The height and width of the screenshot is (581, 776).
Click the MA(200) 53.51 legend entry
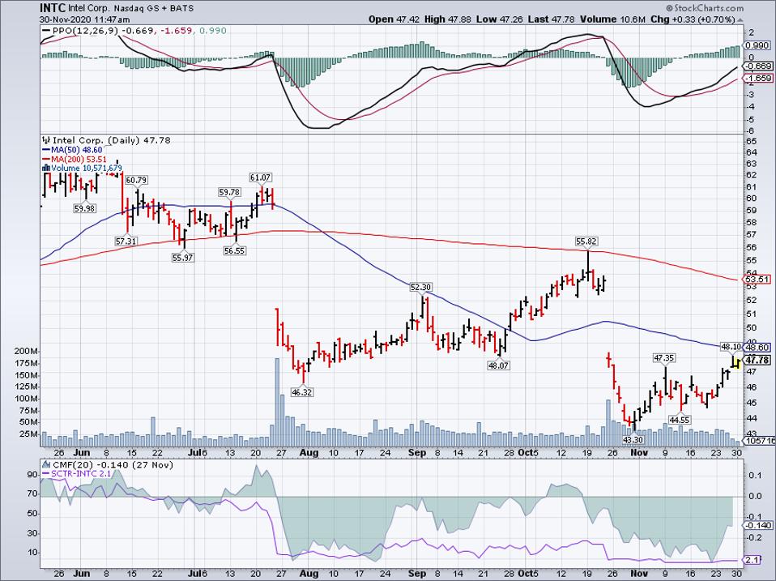tap(75, 159)
